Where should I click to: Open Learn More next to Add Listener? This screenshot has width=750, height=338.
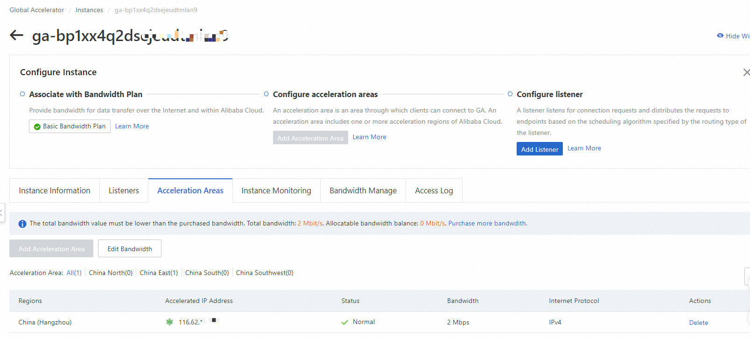coord(584,148)
